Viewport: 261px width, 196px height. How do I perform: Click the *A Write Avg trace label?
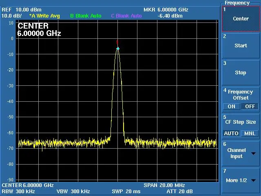[x=44, y=16]
